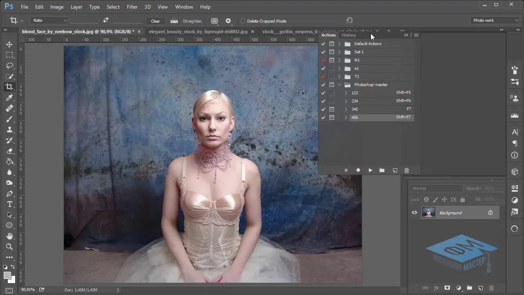The height and width of the screenshot is (295, 524).
Task: Select the Blur tool
Action: click(9, 172)
